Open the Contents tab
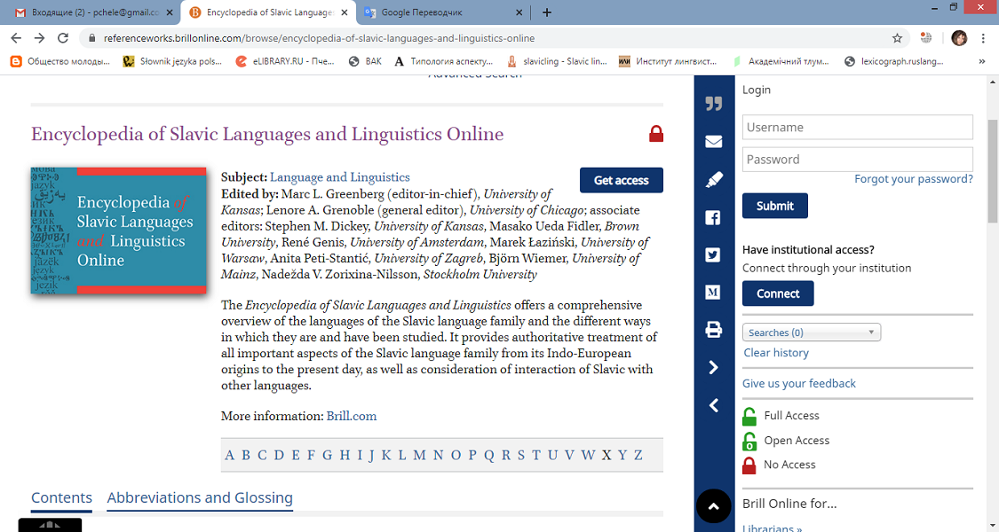 pyautogui.click(x=62, y=497)
